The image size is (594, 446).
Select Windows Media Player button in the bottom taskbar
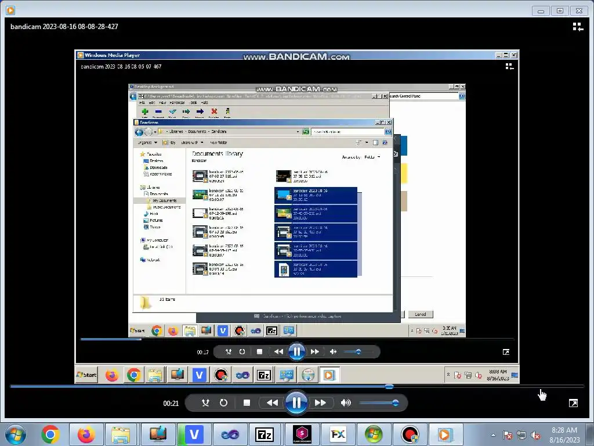pyautogui.click(x=445, y=434)
